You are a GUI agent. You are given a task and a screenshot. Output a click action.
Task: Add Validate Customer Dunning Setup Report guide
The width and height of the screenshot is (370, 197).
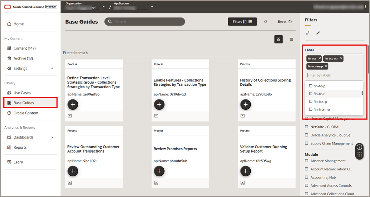[245, 171]
